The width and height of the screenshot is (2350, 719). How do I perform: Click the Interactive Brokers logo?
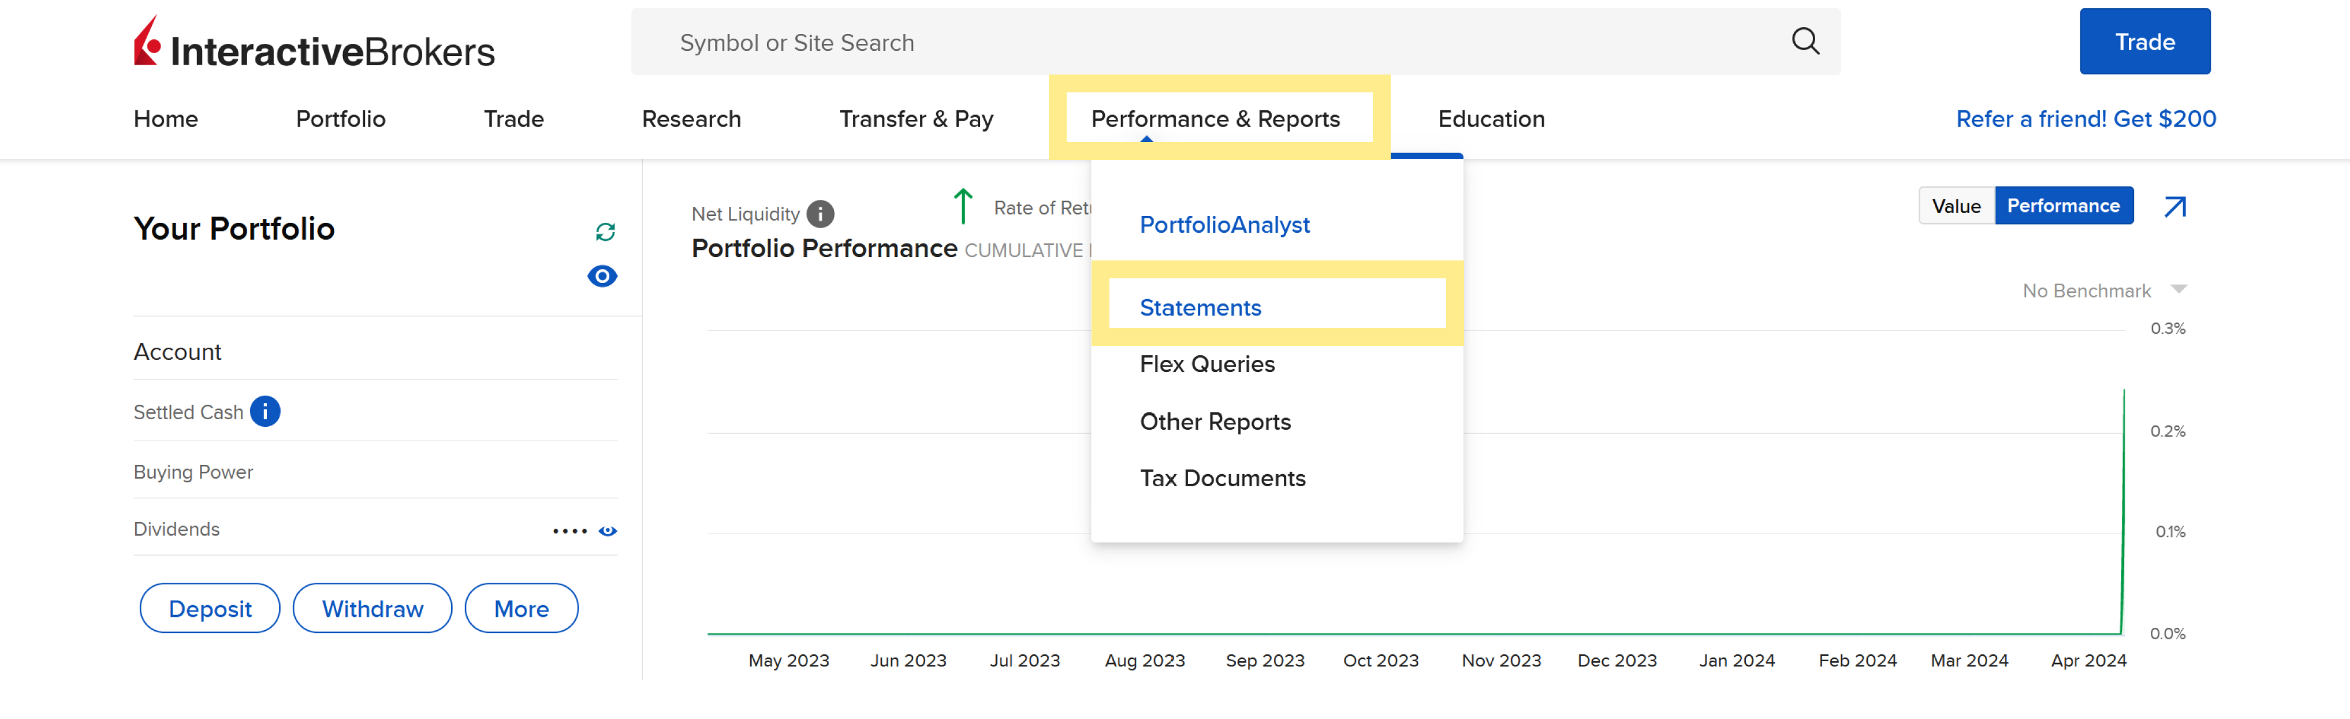(314, 44)
